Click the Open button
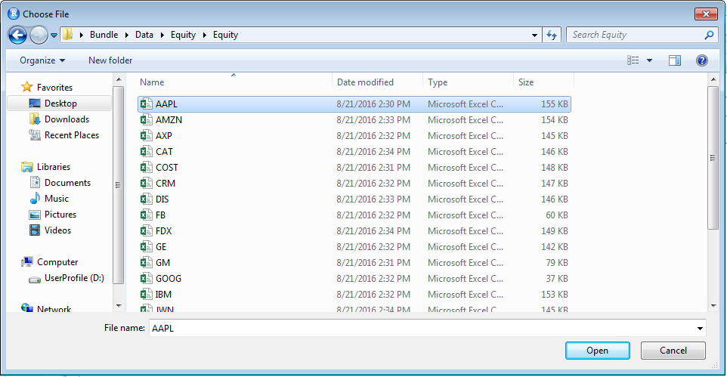The image size is (727, 377). (597, 351)
